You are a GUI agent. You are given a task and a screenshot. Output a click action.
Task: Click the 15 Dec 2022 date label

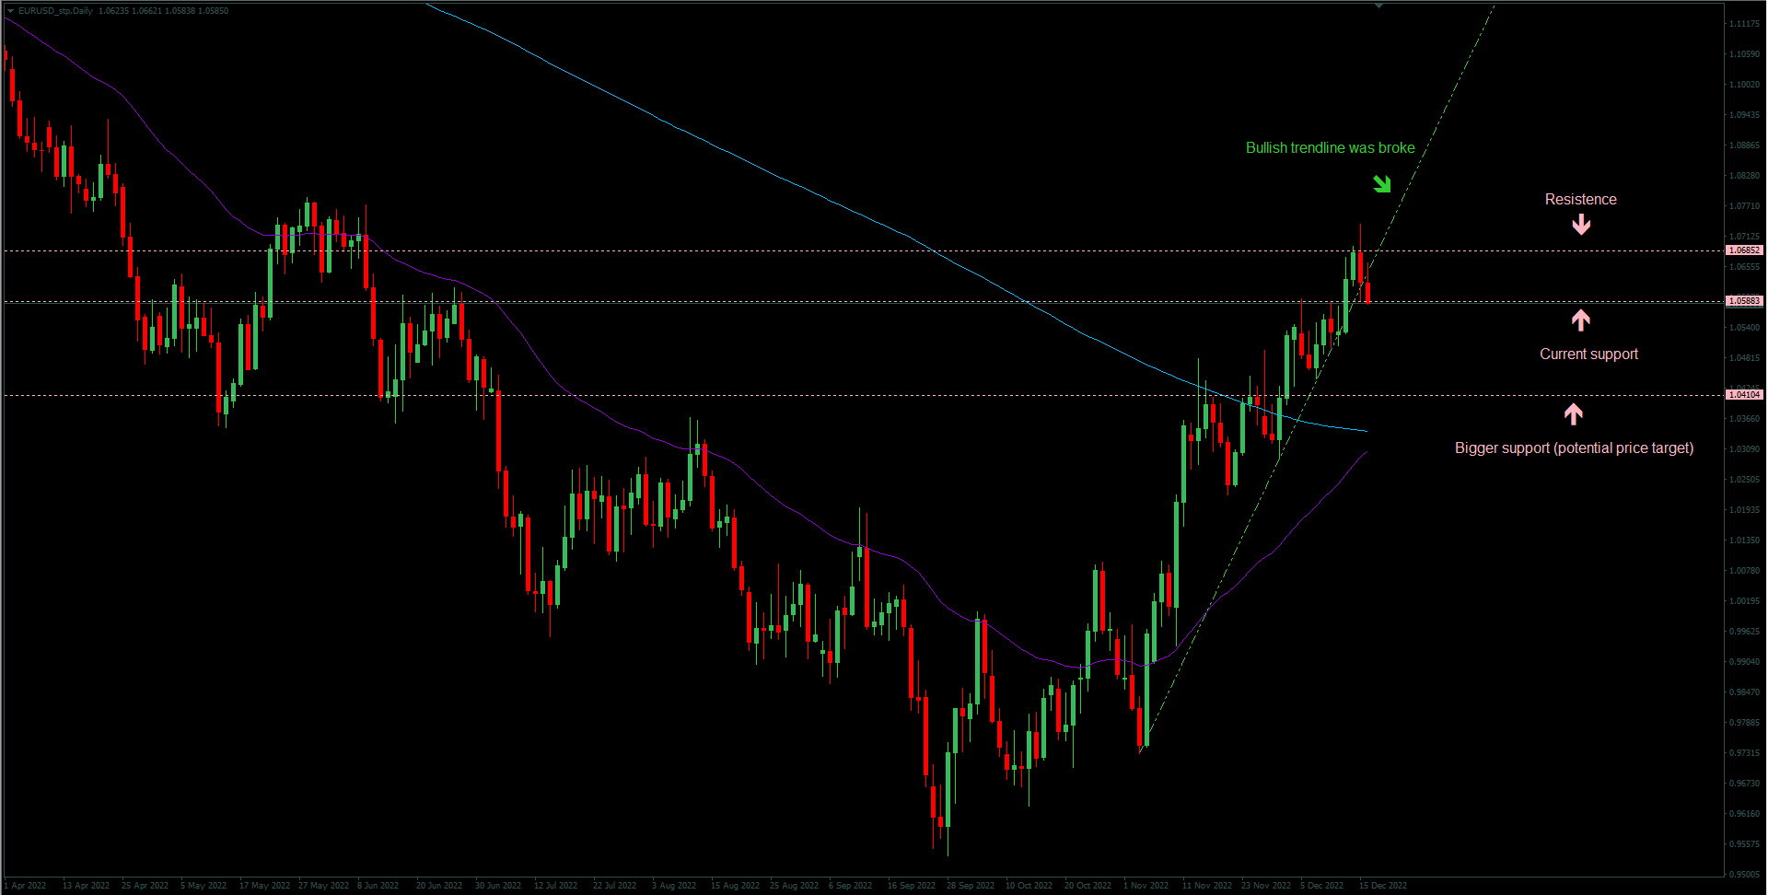pyautogui.click(x=1382, y=886)
